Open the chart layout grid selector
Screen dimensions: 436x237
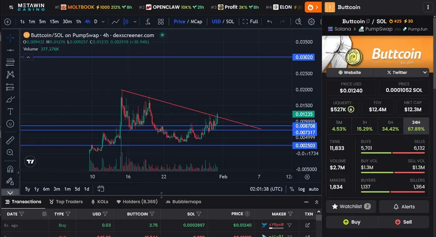click(x=161, y=22)
